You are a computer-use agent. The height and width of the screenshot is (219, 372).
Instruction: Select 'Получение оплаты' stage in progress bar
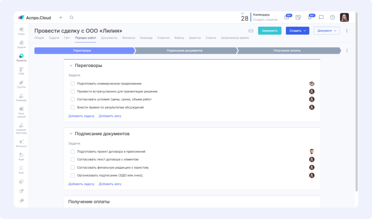(287, 51)
